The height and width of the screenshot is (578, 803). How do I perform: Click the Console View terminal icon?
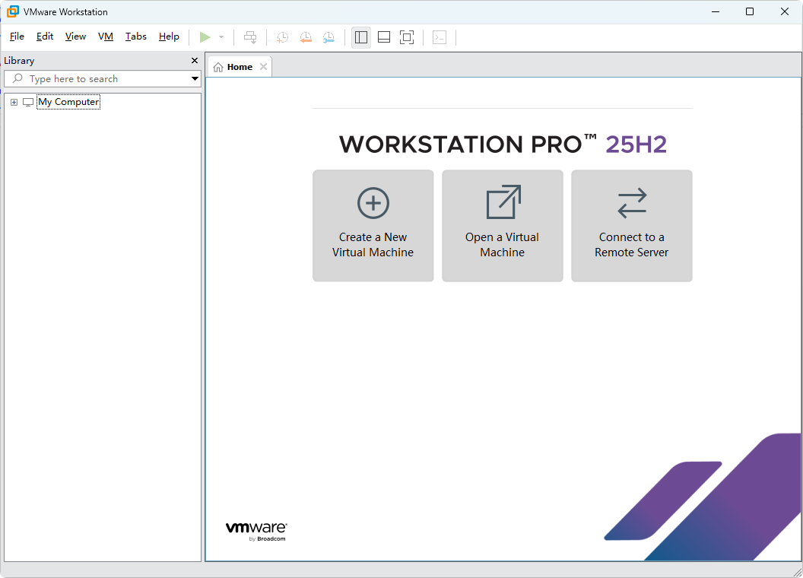tap(440, 37)
